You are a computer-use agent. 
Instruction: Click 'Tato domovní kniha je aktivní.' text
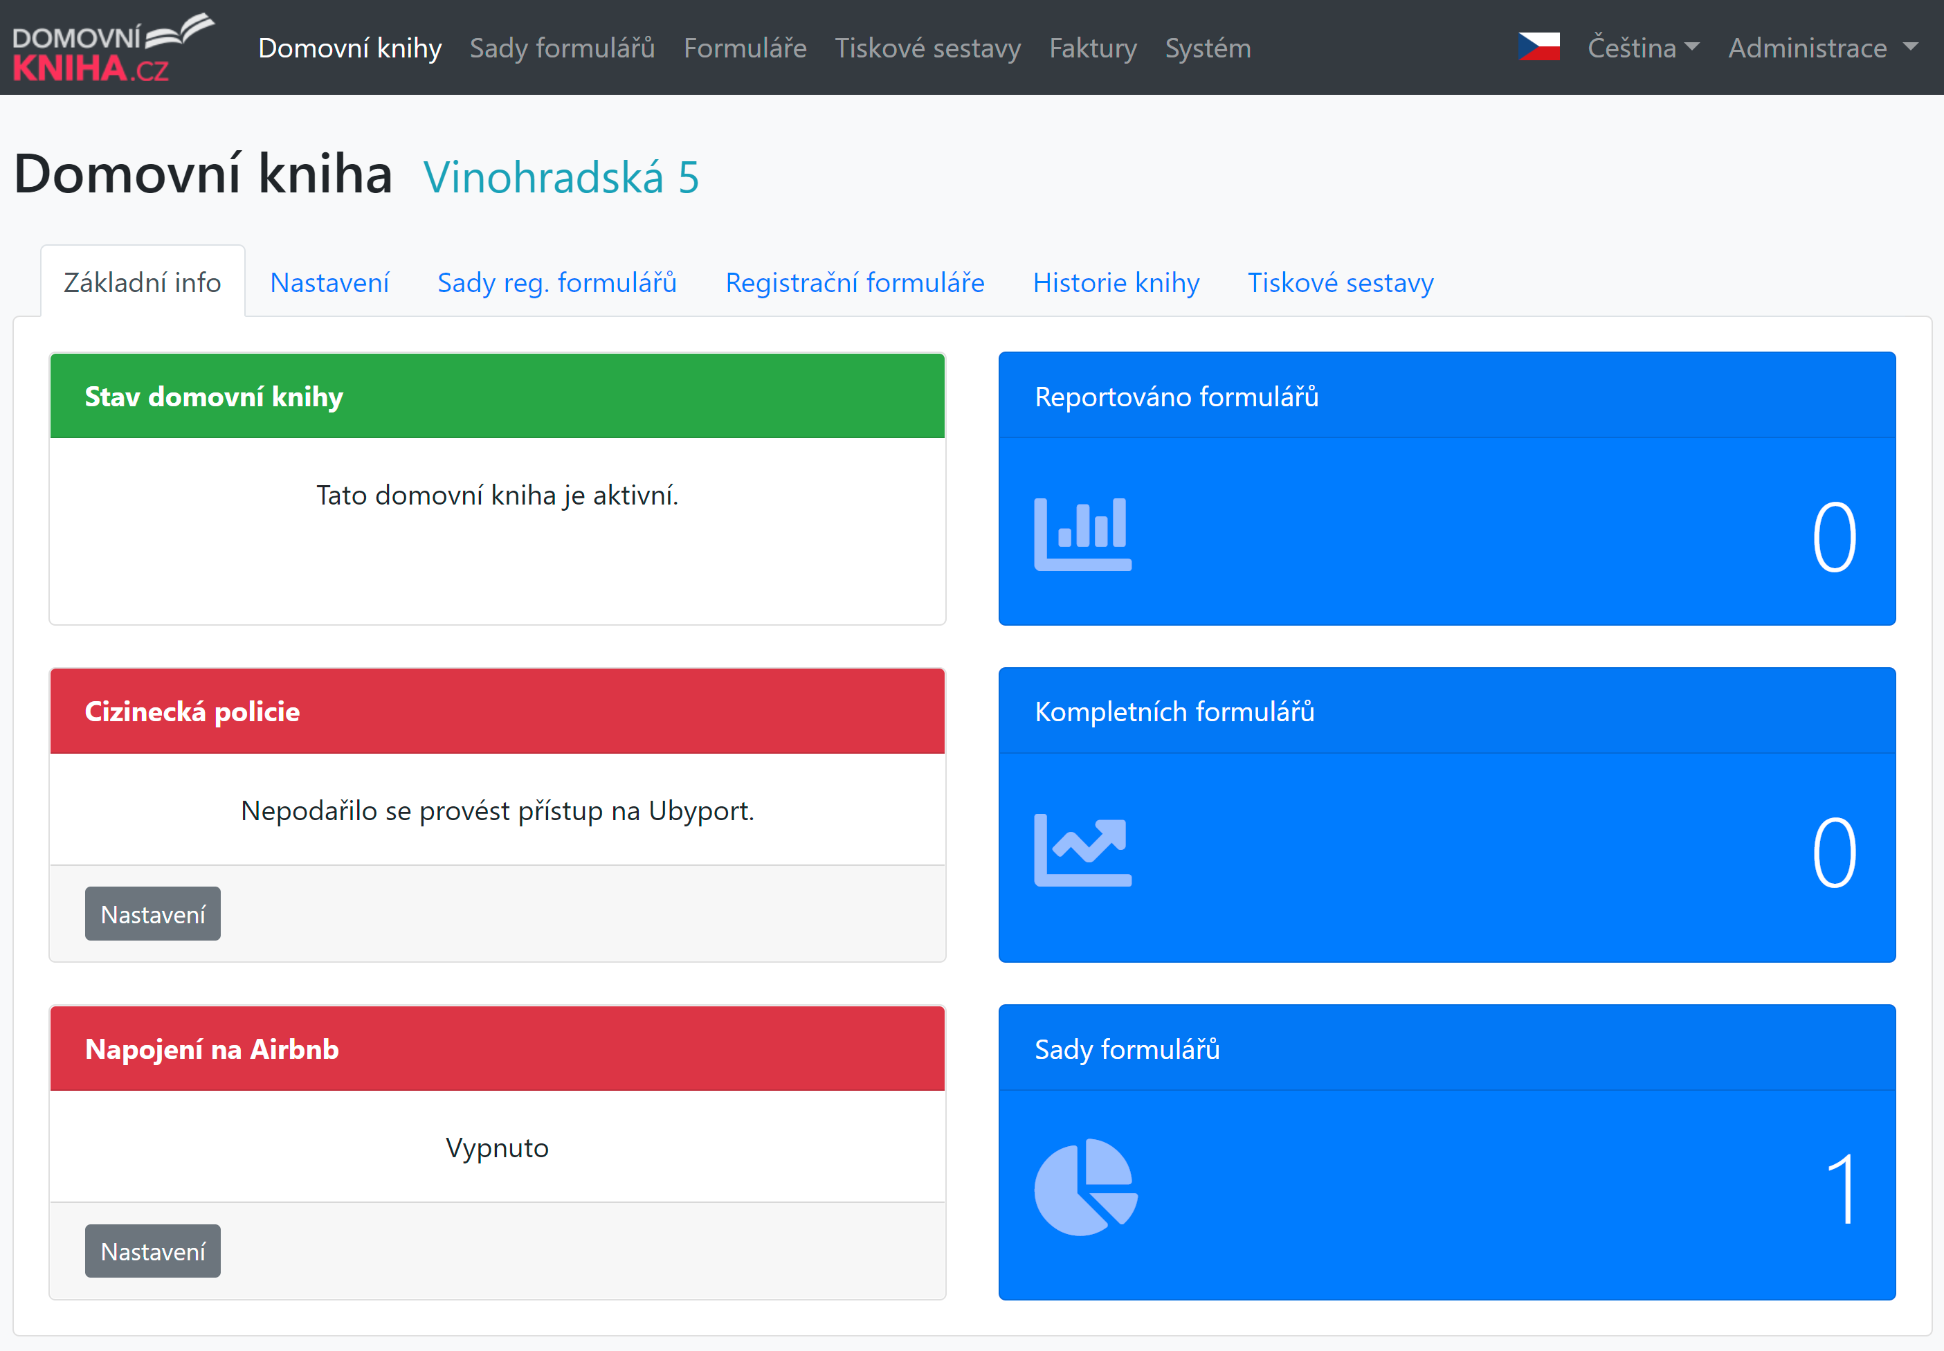click(x=498, y=494)
